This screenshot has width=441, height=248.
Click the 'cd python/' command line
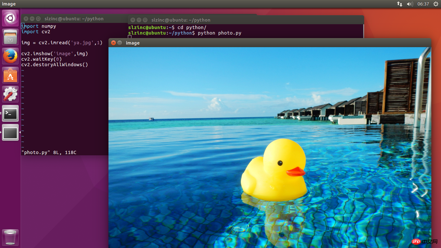[167, 27]
